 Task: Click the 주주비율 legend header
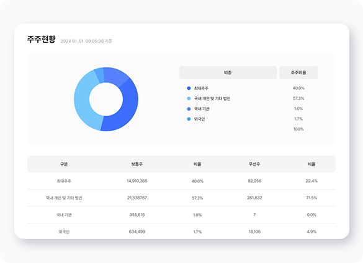tap(298, 72)
